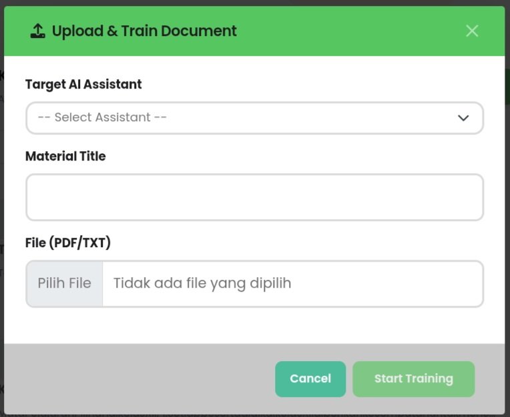Click the upload icon in the header
This screenshot has width=510, height=417.
pos(38,31)
